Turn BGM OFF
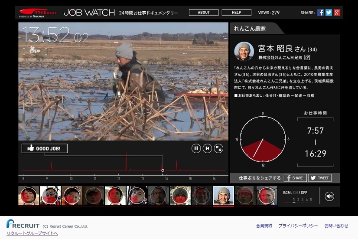This screenshot has height=239, width=358. click(304, 193)
